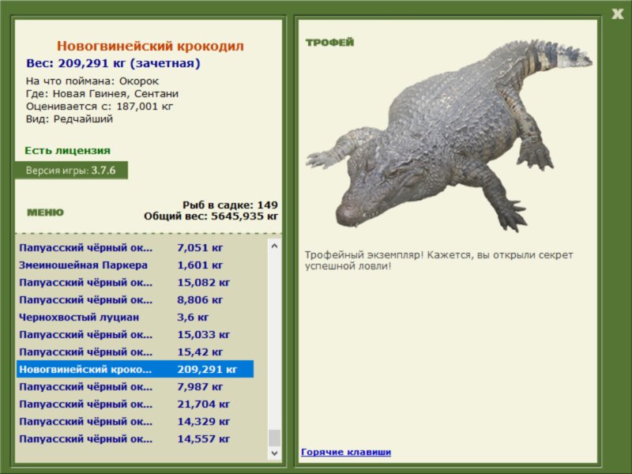The image size is (632, 474).
Task: Select the Змеиношейная Паркера 1,601 кг row
Action: pos(135,265)
